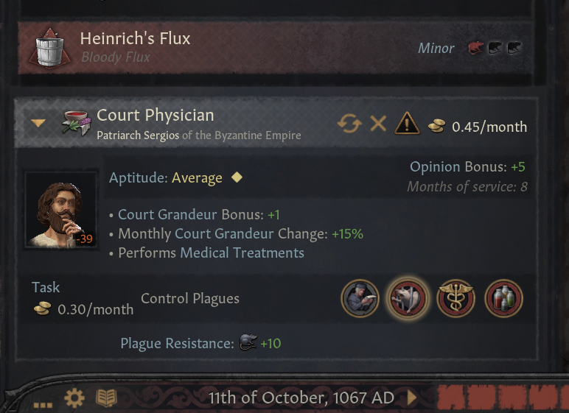The height and width of the screenshot is (413, 569).
Task: Click the Court Physician mortar icon
Action: [x=75, y=124]
